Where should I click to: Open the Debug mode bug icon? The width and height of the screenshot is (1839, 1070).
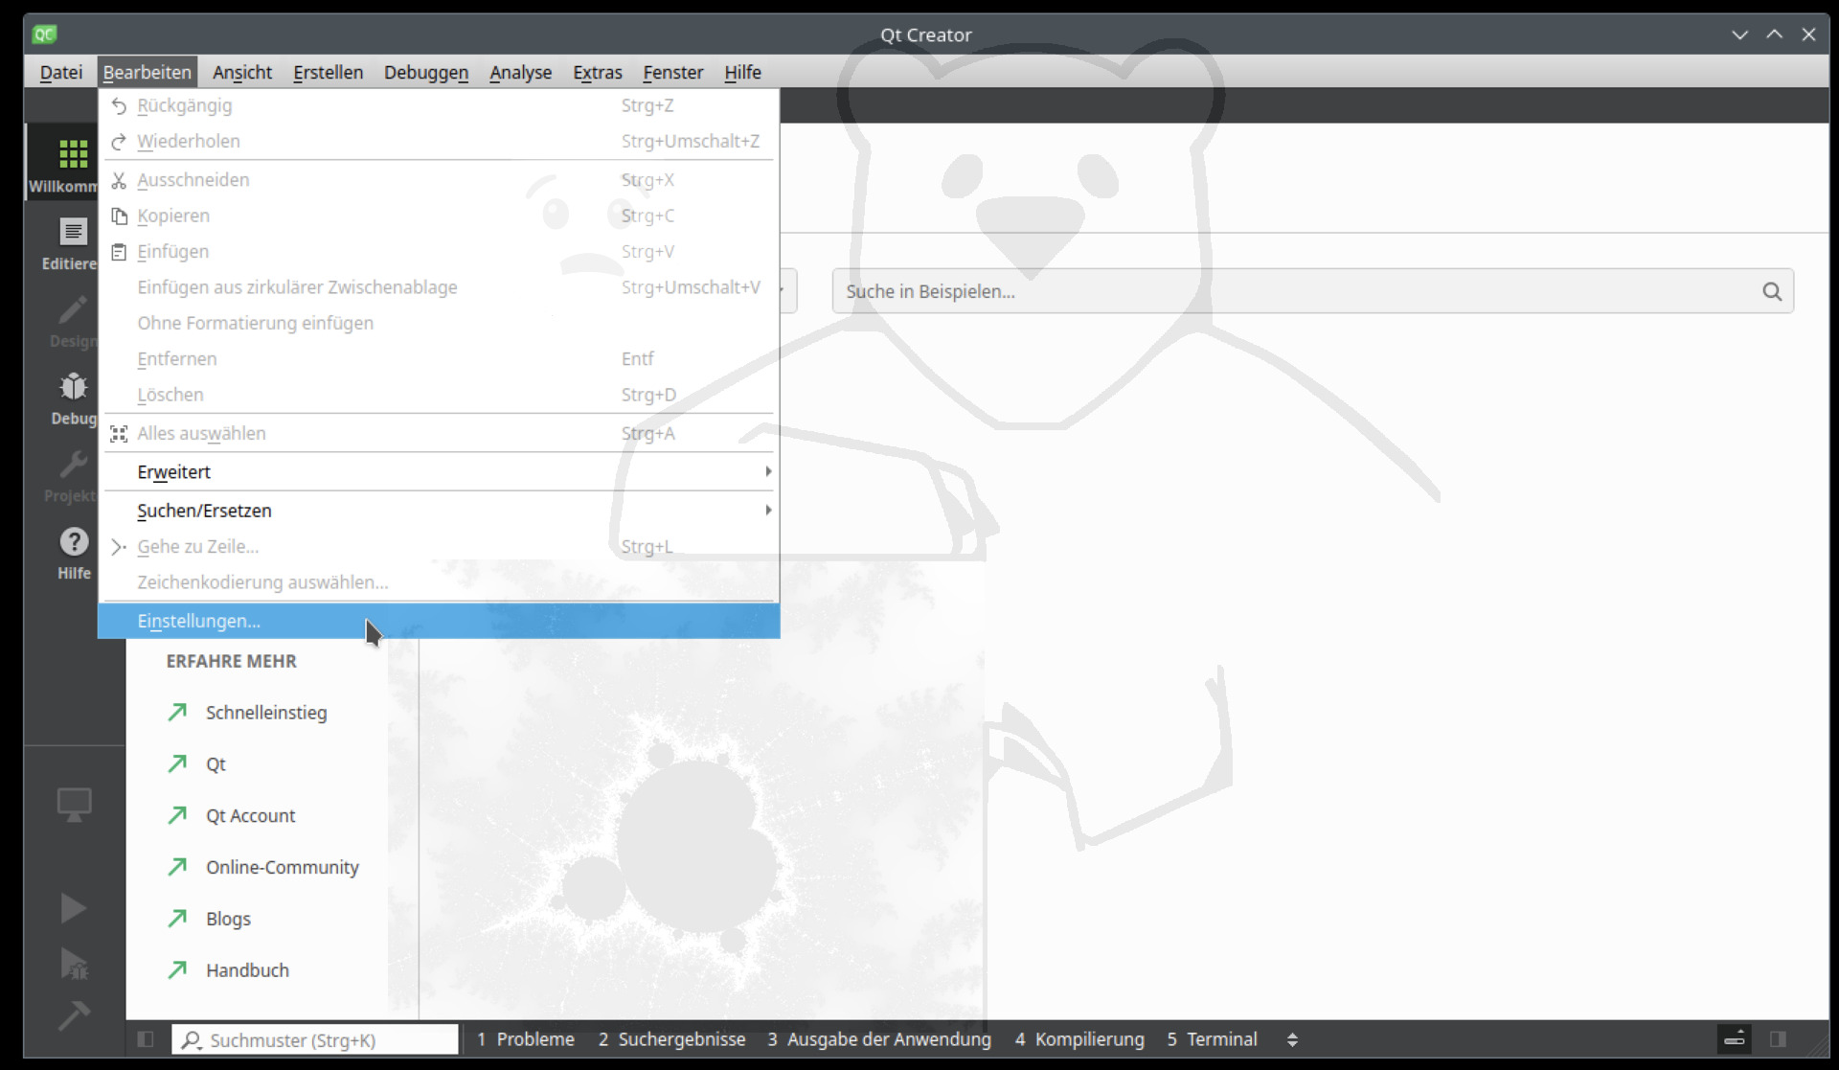pos(73,387)
